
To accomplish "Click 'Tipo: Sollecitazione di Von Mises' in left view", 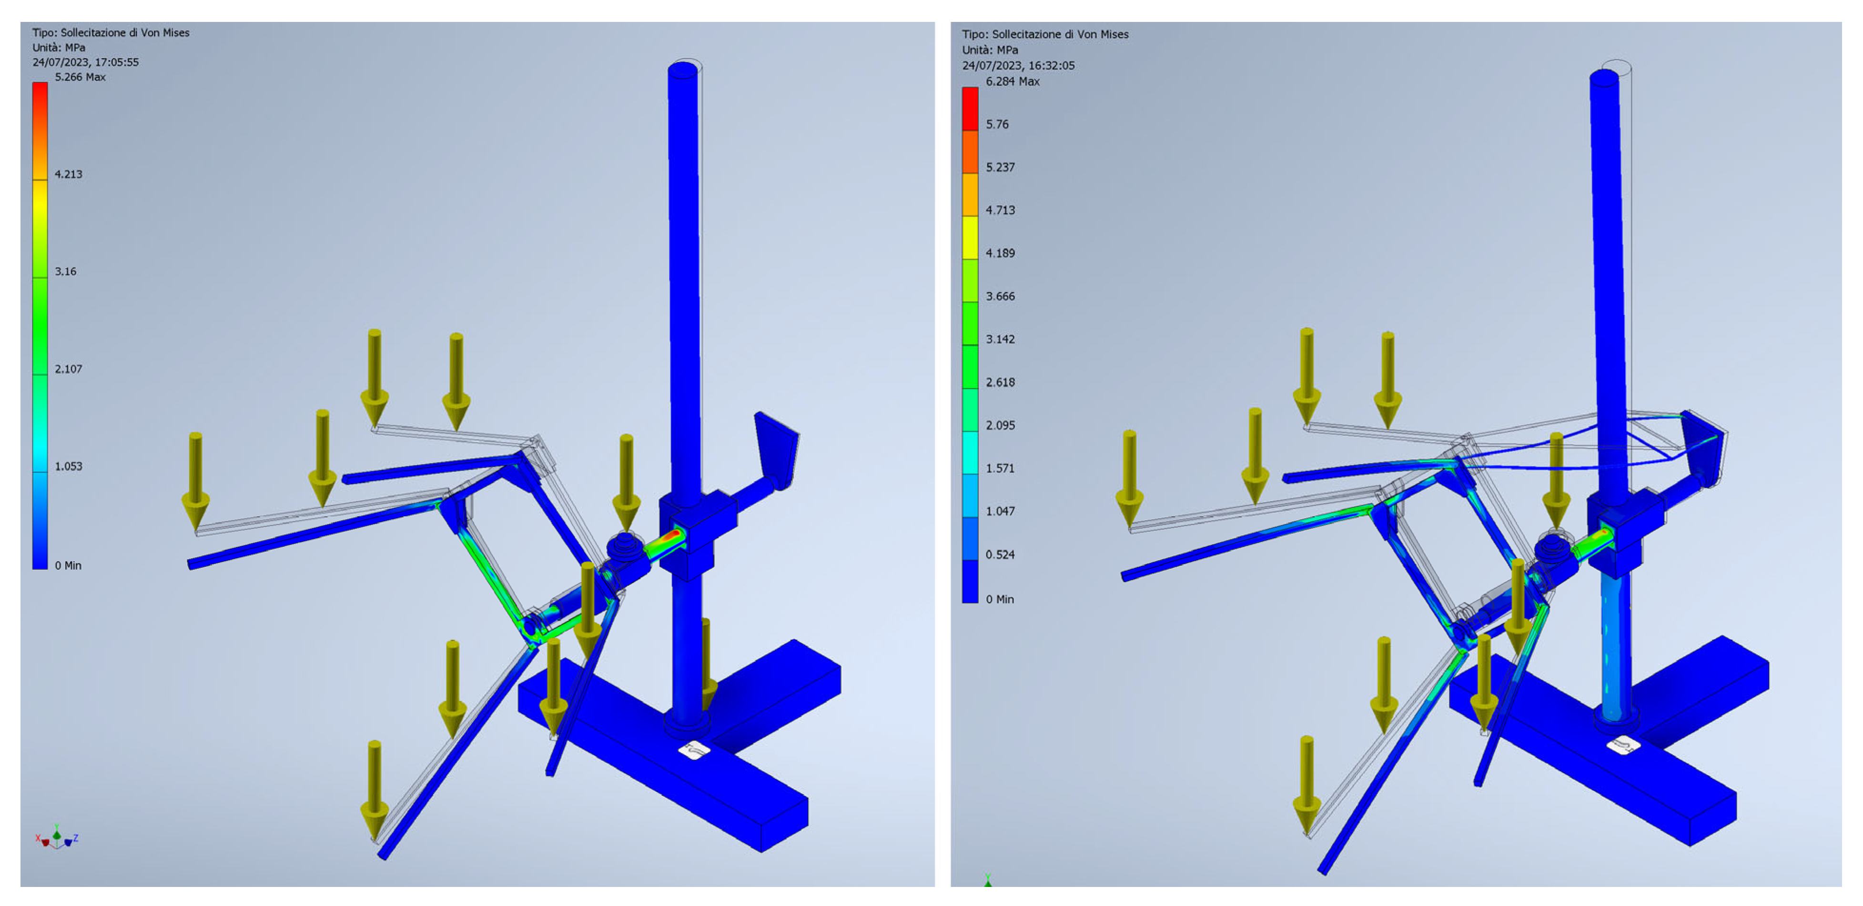I will click(111, 32).
